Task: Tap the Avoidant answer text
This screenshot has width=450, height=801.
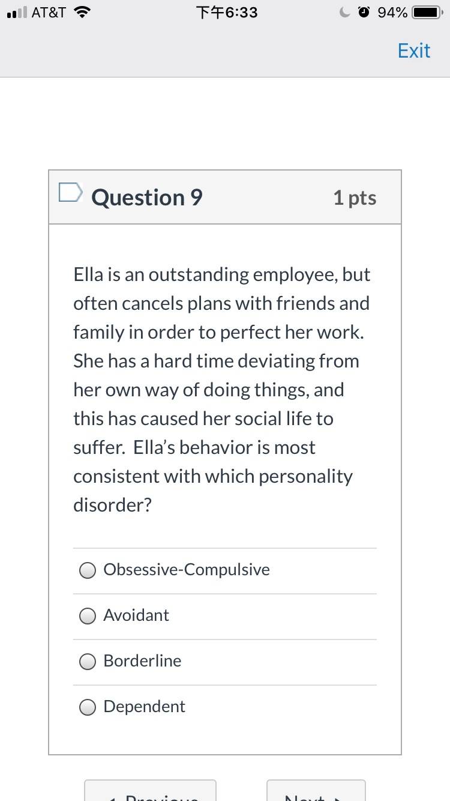Action: [136, 615]
